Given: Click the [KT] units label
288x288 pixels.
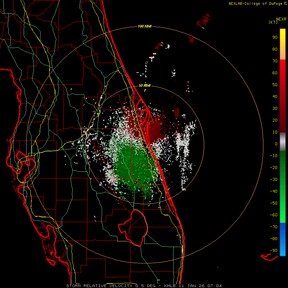Looking at the screenshot, I should click(x=273, y=22).
